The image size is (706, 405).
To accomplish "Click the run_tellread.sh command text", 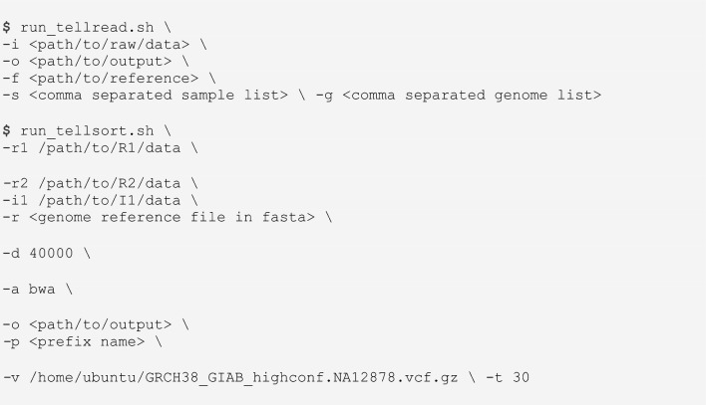I will pos(87,28).
